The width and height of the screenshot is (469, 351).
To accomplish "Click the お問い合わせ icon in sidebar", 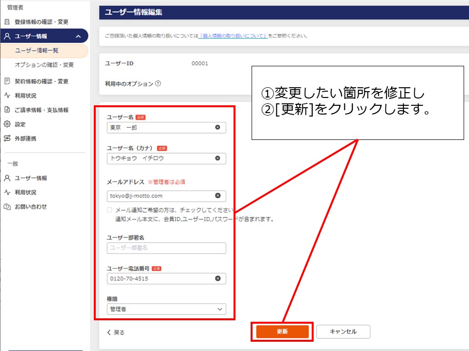I will coord(7,207).
